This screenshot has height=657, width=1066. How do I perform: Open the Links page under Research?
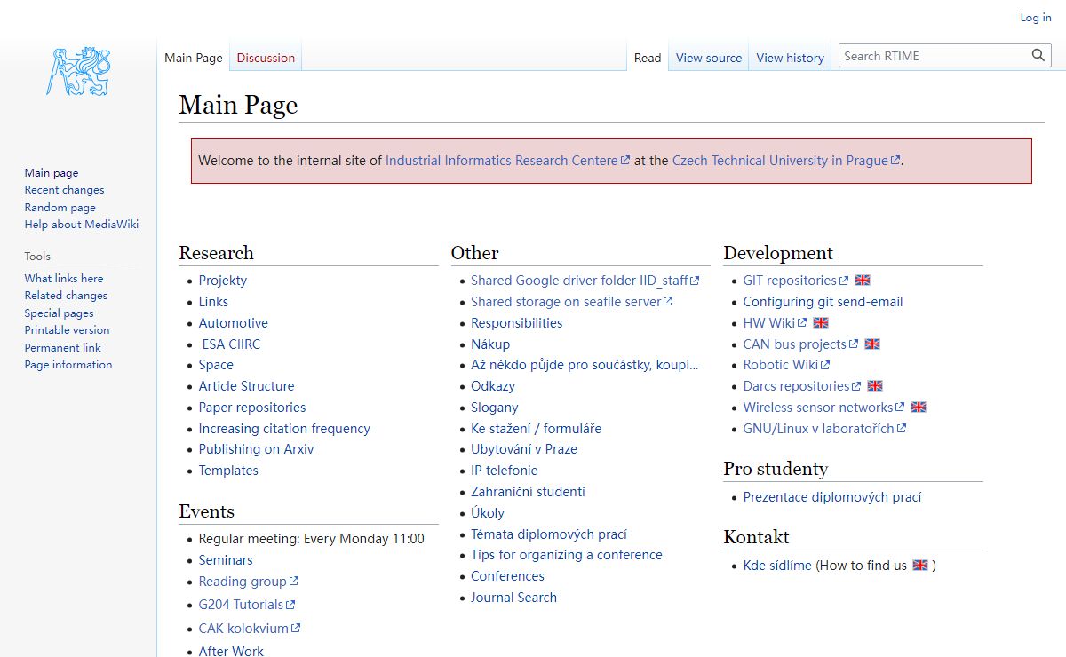[213, 302]
